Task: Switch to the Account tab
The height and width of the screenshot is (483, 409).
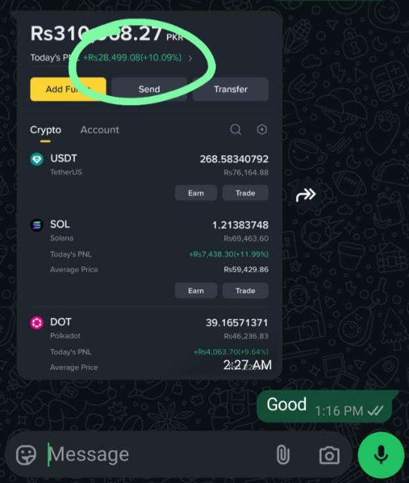Action: pyautogui.click(x=99, y=130)
